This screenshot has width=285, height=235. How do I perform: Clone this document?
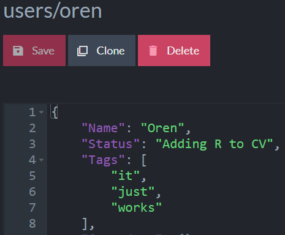pyautogui.click(x=102, y=50)
